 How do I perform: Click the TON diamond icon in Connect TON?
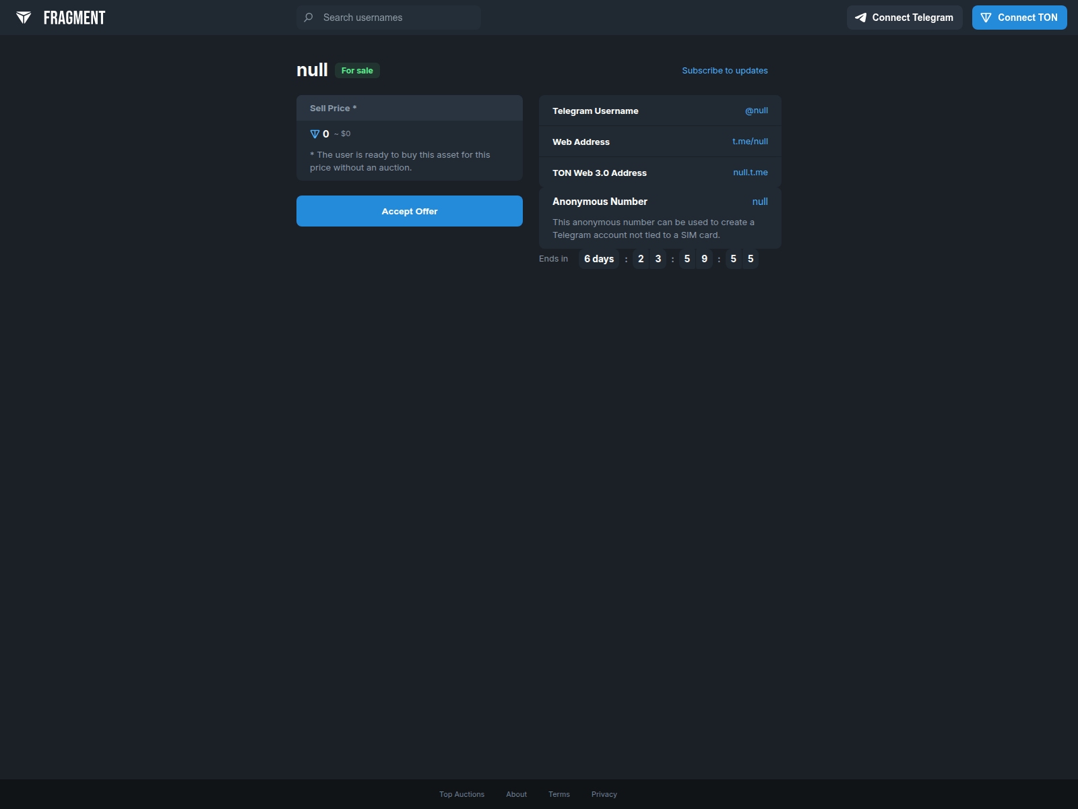coord(986,18)
